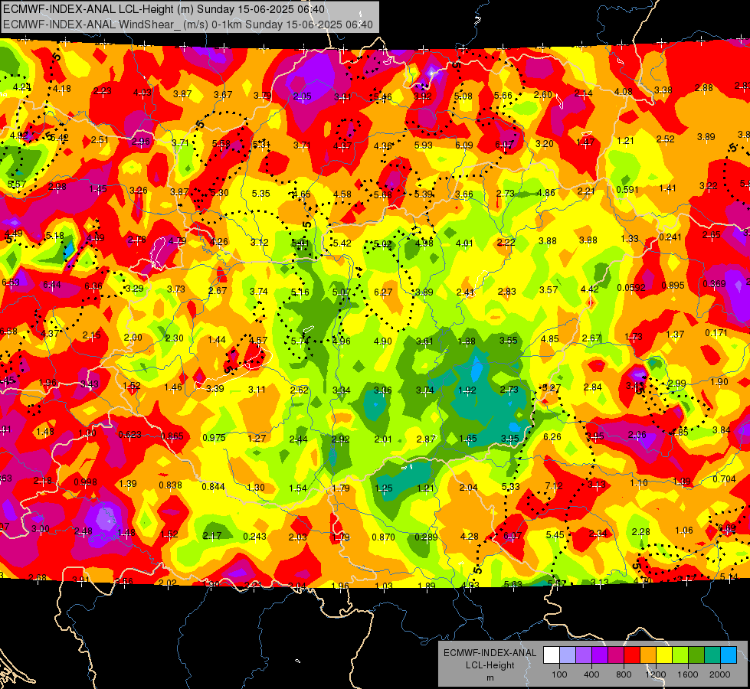Screen dimensions: 750x689
Task: Click the white swatch in the legend
Action: (552, 655)
